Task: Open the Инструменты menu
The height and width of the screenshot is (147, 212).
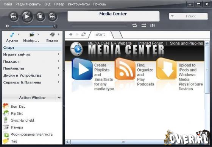Action: click(x=79, y=4)
